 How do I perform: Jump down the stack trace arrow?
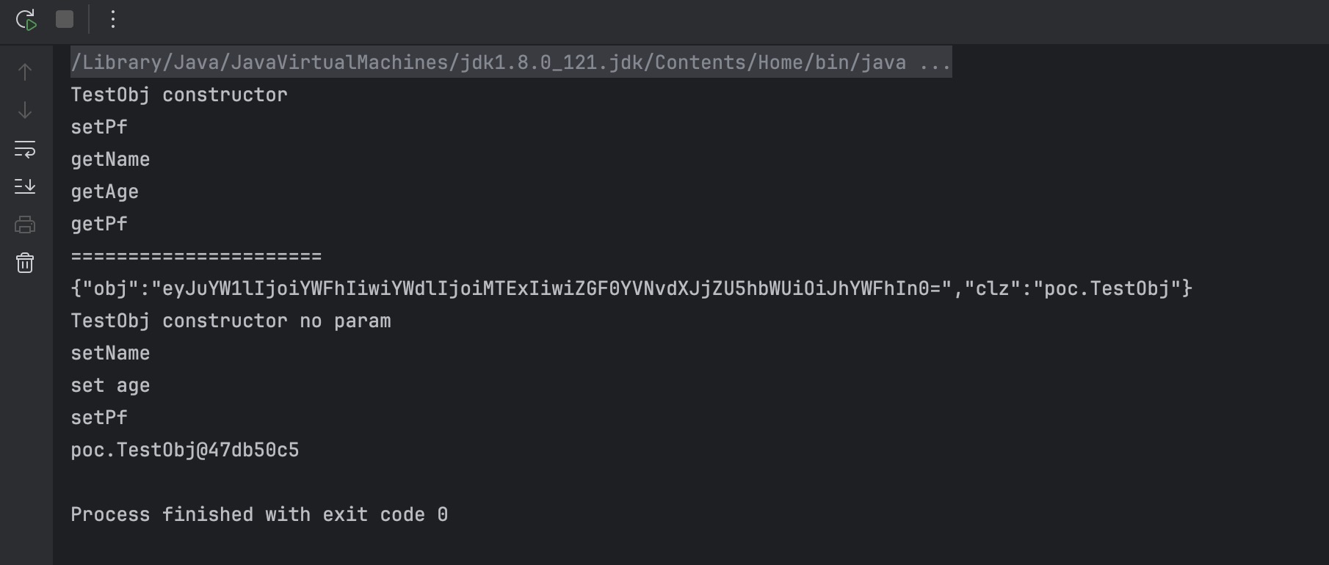click(25, 110)
